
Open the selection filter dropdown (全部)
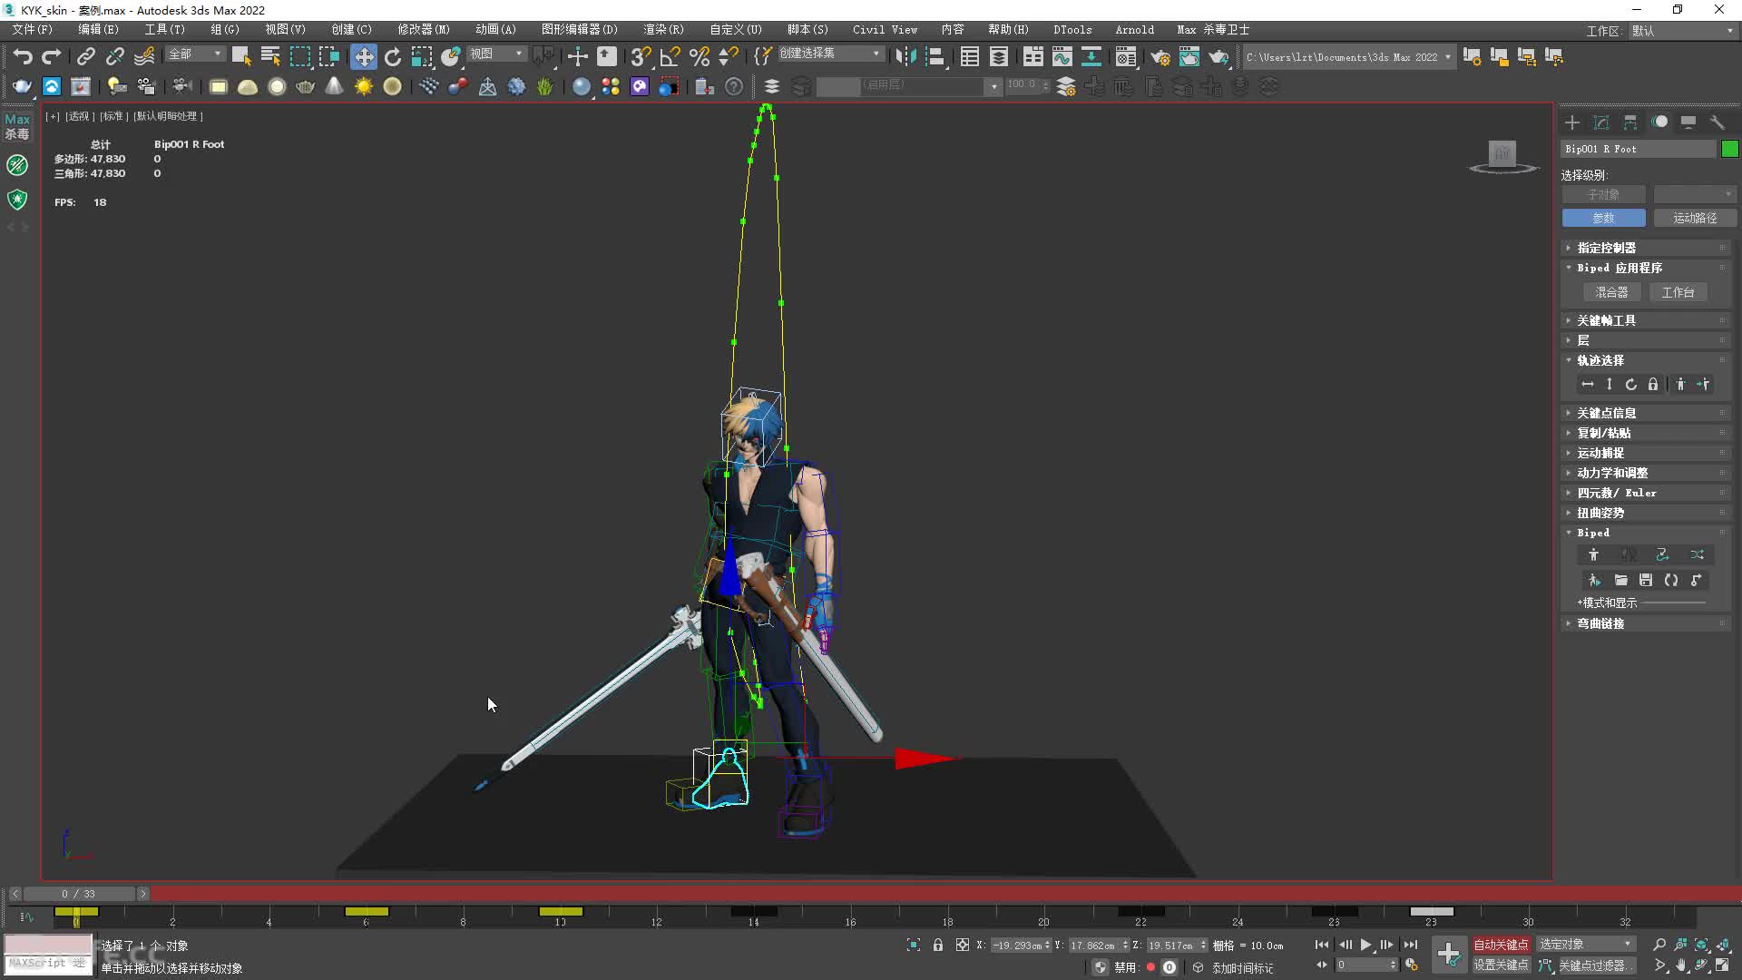tap(195, 54)
